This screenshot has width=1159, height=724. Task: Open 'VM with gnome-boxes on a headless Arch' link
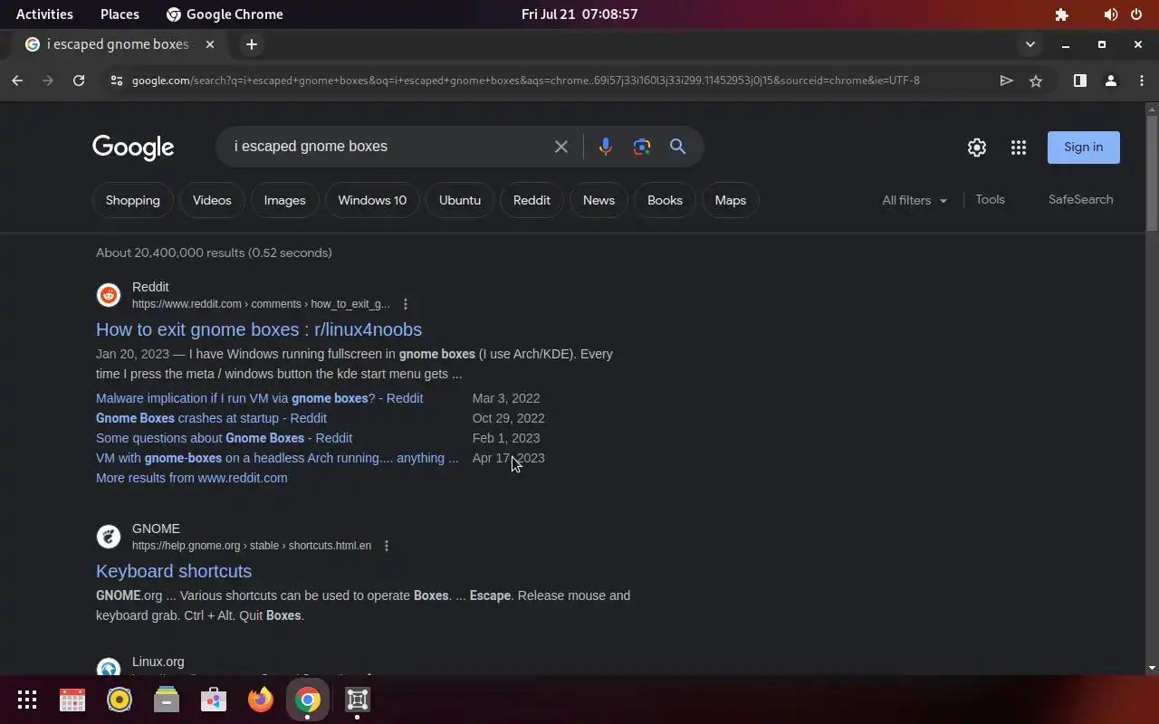(x=277, y=458)
